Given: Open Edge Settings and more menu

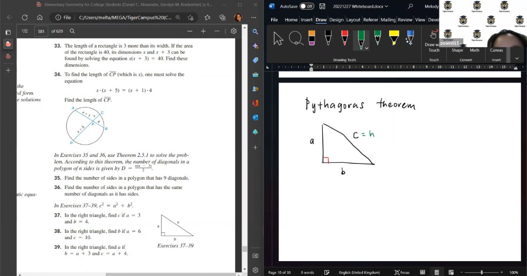Looking at the screenshot, I should 253,18.
